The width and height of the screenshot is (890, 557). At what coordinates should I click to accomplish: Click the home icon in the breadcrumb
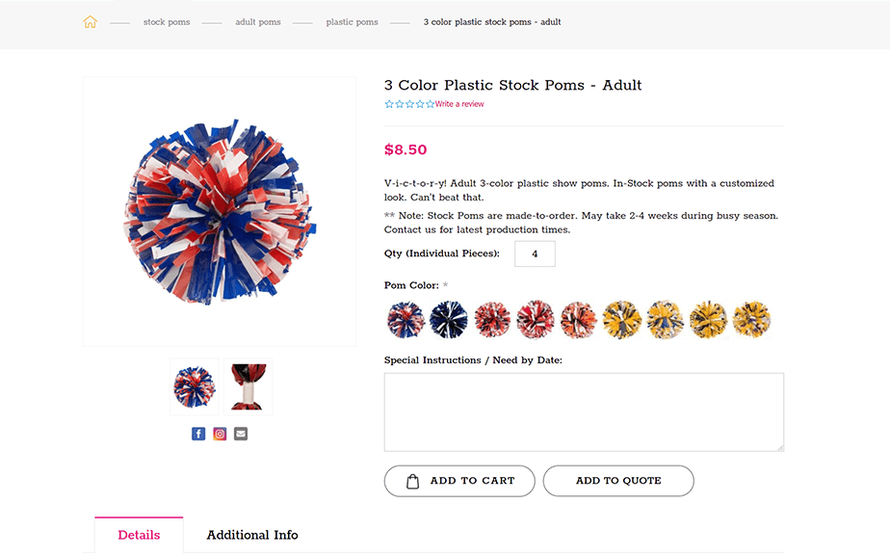(90, 21)
